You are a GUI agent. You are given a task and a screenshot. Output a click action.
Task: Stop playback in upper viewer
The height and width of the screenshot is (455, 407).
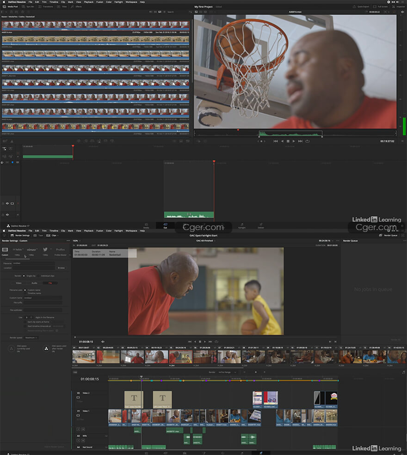[288, 141]
